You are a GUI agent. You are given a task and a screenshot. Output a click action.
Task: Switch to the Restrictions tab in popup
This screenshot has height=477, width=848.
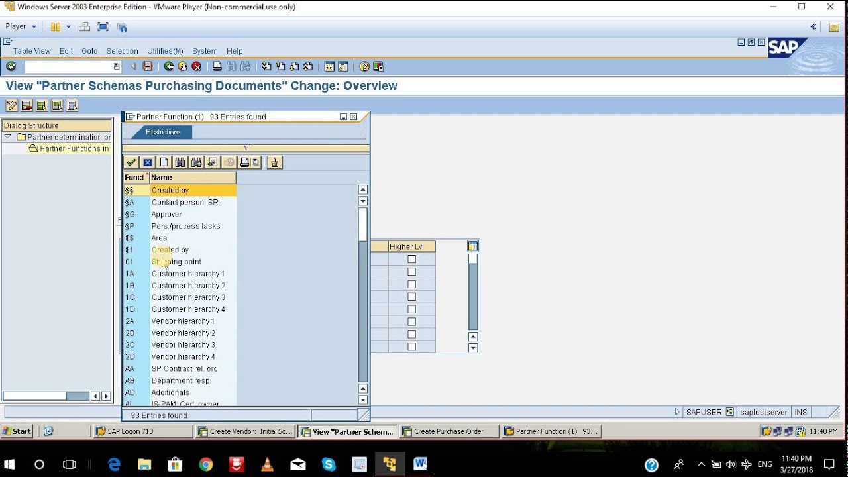coord(163,132)
